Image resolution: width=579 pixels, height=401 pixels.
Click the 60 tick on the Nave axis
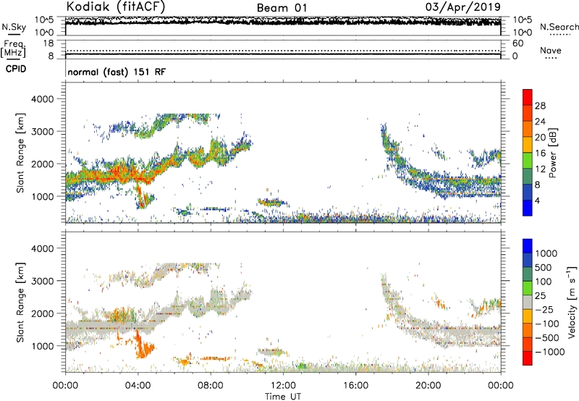click(517, 43)
